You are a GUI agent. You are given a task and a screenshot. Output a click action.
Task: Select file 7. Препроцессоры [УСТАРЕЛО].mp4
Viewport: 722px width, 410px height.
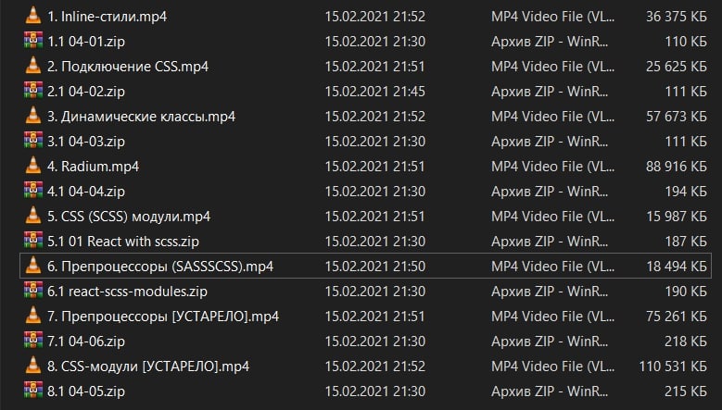pyautogui.click(x=163, y=316)
